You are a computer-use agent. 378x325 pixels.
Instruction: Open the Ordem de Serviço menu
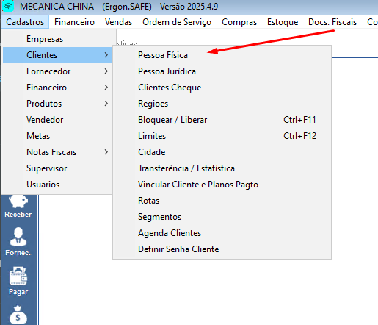click(x=177, y=22)
